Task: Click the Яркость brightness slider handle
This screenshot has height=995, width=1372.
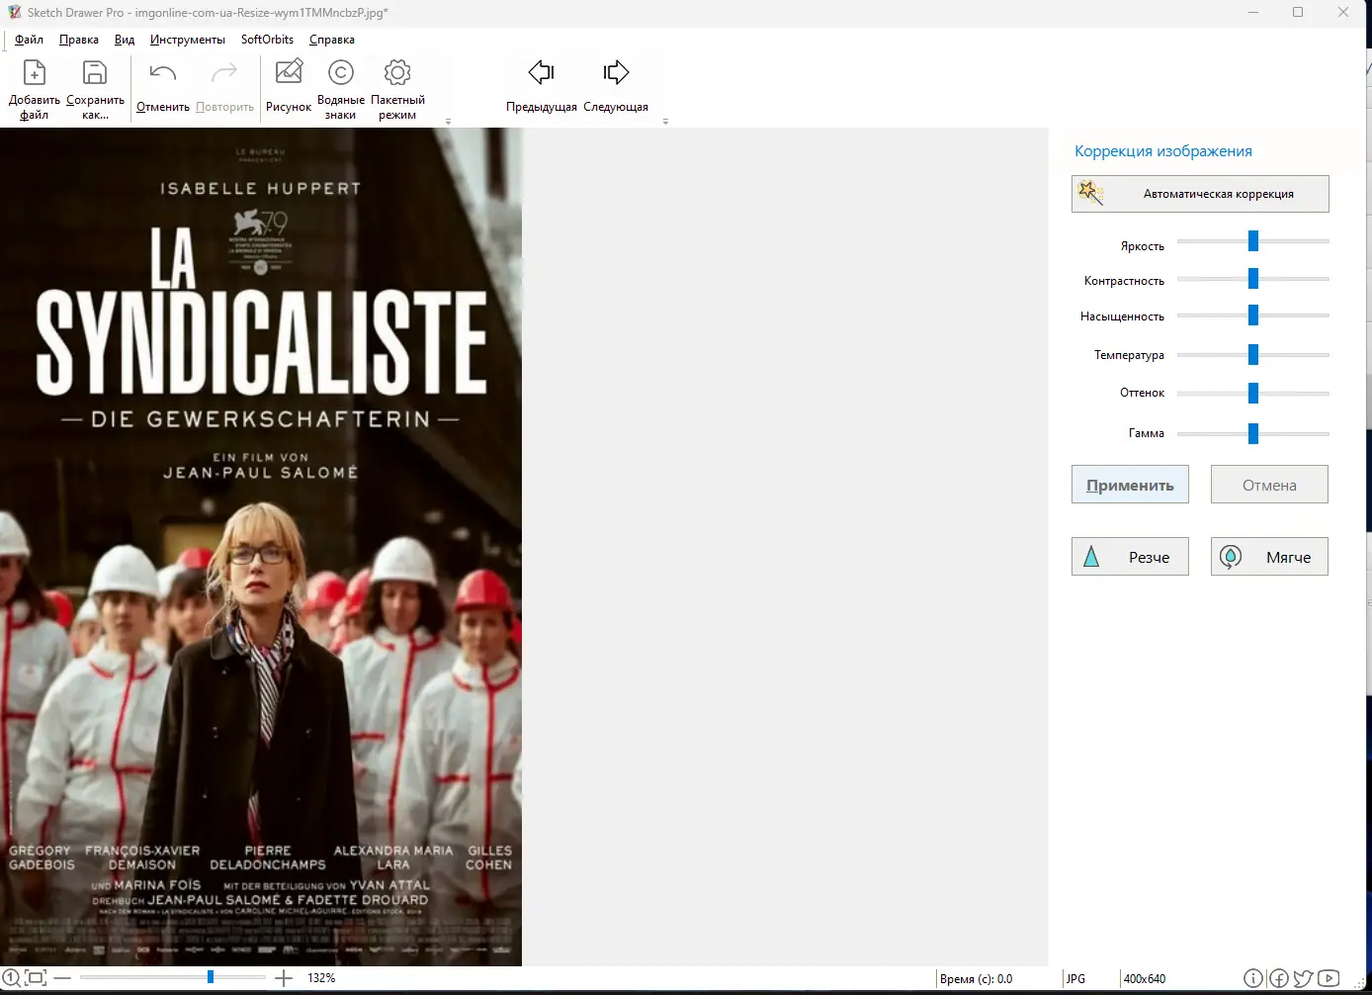Action: [1253, 241]
